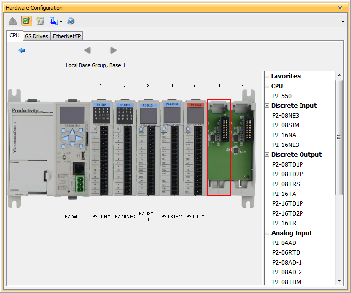Go to next base with right triangle
The height and width of the screenshot is (293, 351).
point(114,50)
